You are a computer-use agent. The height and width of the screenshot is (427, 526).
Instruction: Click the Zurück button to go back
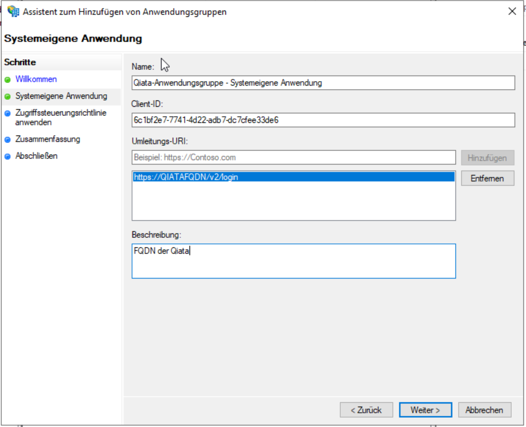366,409
